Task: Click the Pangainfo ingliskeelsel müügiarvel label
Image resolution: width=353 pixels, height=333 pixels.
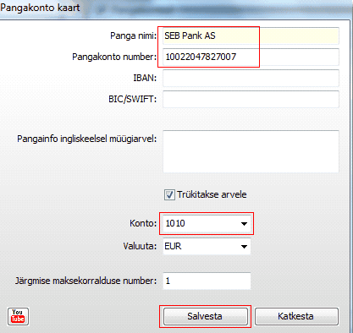Action: coord(87,139)
